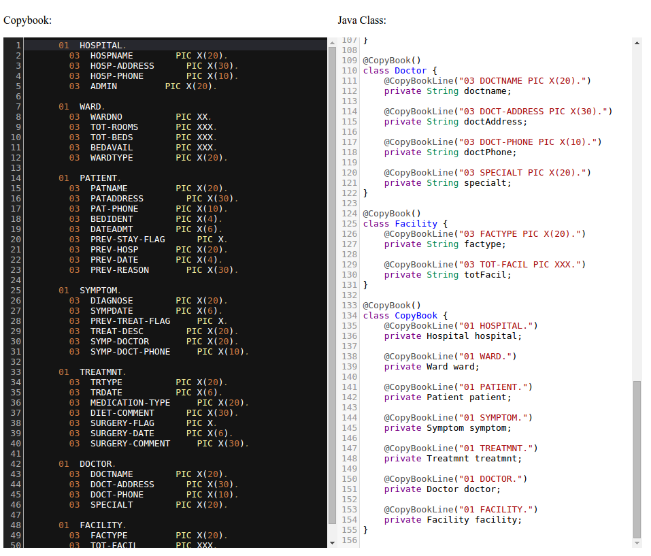Click the '01 DOCTOR.' line in copybook
This screenshot has height=556, width=651.
pos(87,464)
